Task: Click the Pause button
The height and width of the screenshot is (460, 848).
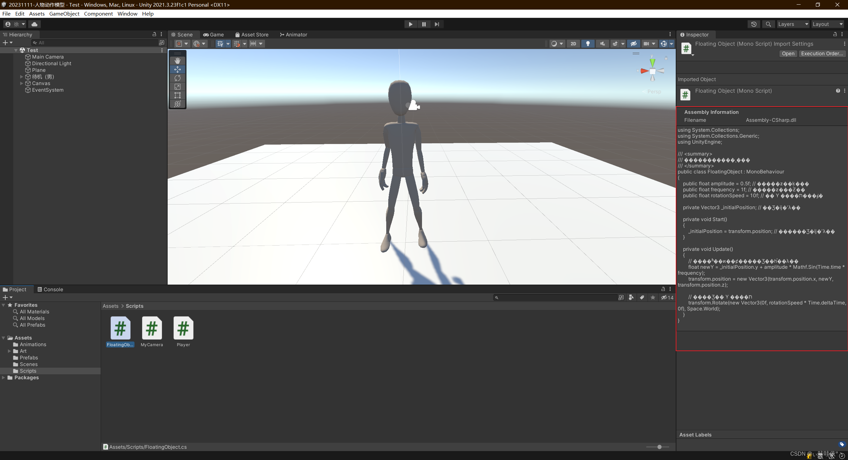Action: [424, 24]
